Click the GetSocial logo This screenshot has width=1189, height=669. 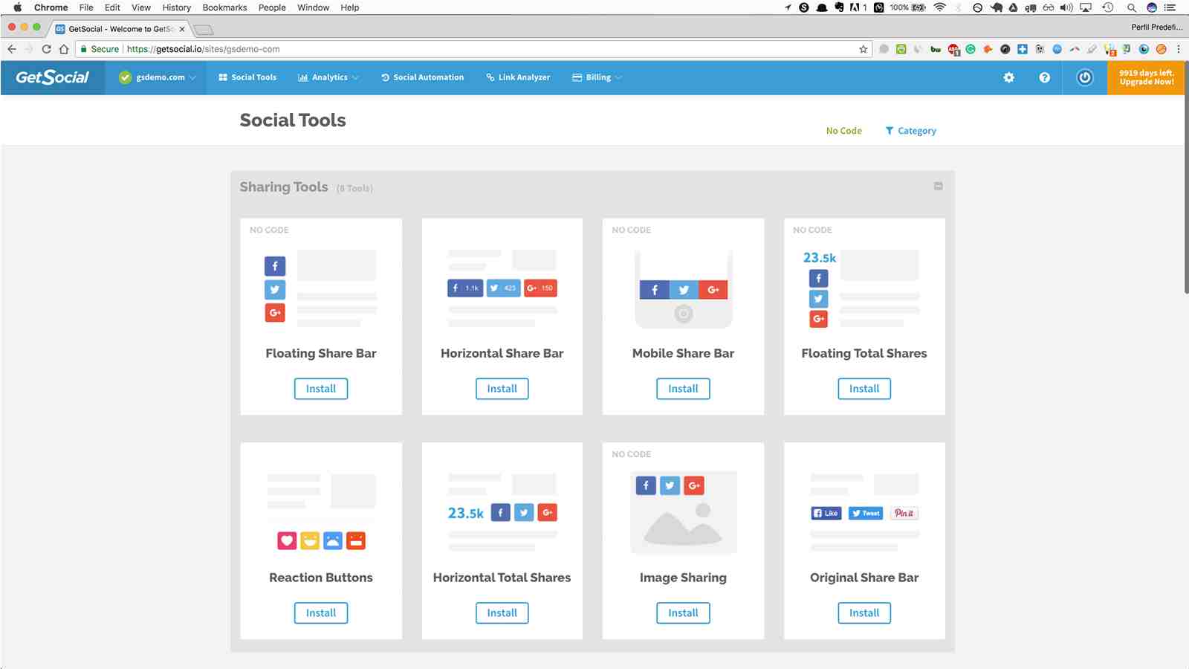pyautogui.click(x=52, y=77)
